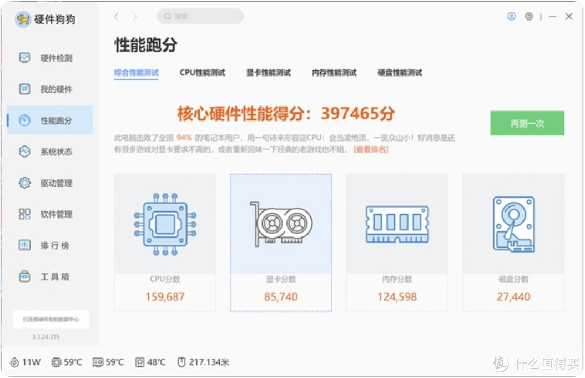Open the 工具箱 toolbox icon
The height and width of the screenshot is (378, 585).
[24, 276]
